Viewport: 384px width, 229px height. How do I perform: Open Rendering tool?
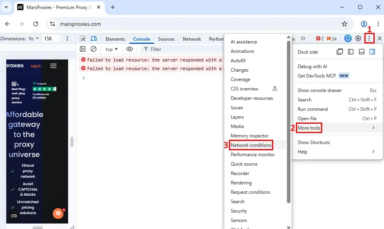click(x=255, y=183)
